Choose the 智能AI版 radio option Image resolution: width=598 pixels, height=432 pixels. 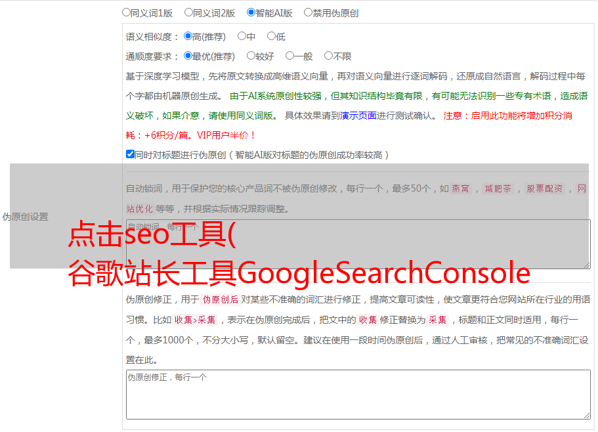[251, 12]
